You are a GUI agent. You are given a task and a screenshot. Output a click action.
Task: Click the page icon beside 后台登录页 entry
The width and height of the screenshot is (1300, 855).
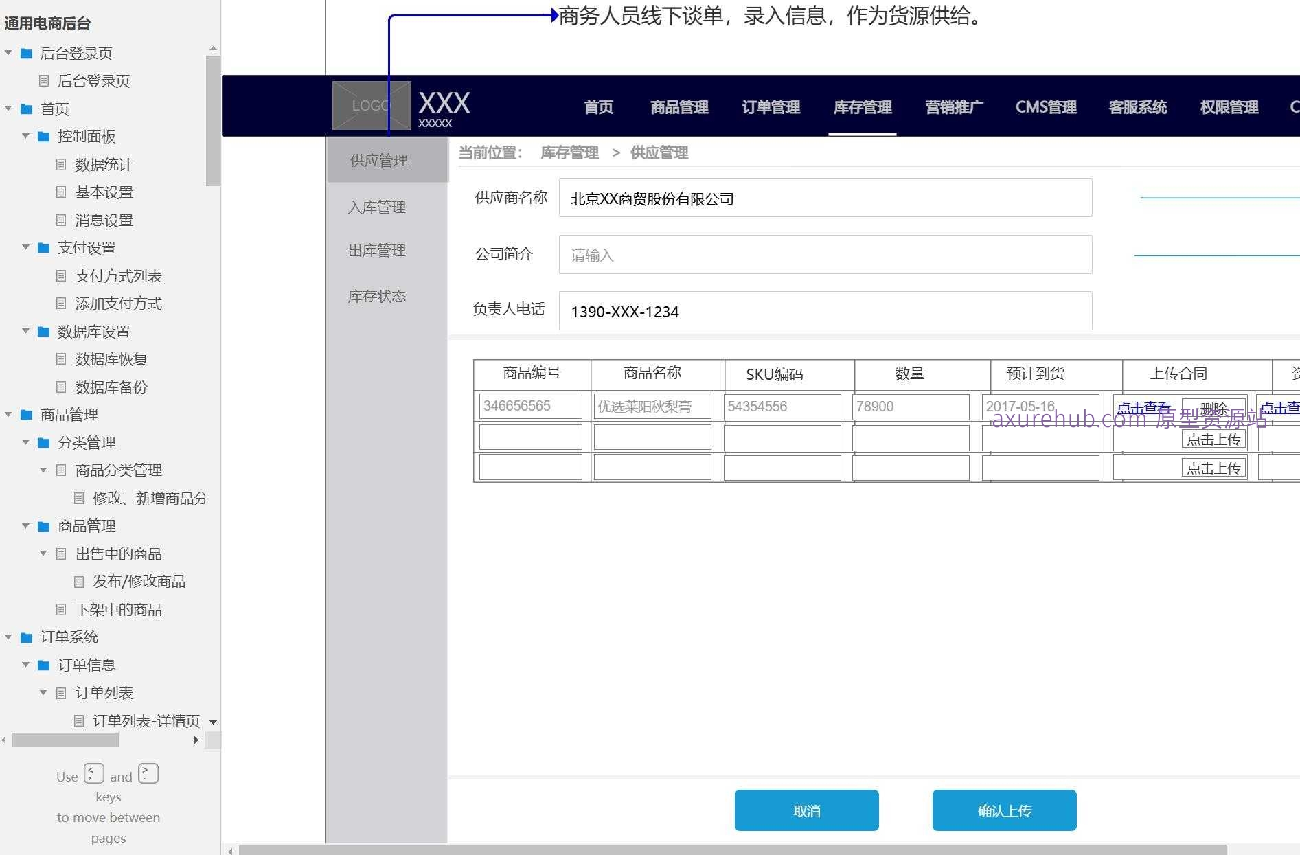point(45,81)
